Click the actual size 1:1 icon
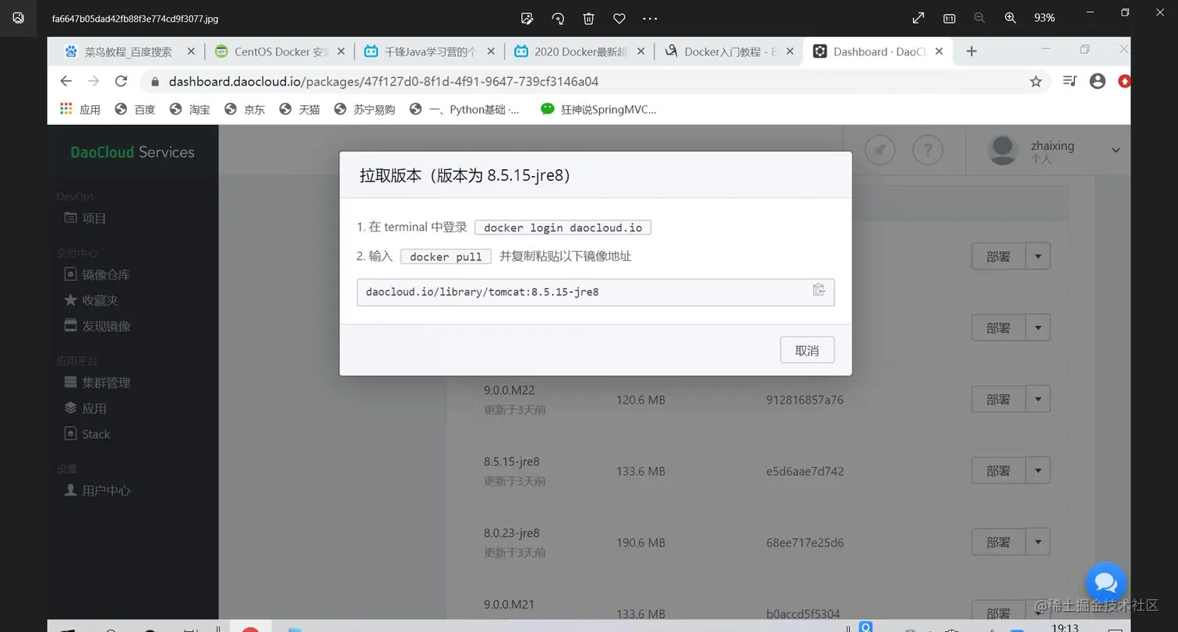Image resolution: width=1178 pixels, height=632 pixels. click(949, 18)
